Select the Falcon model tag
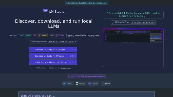 pos(28,36)
